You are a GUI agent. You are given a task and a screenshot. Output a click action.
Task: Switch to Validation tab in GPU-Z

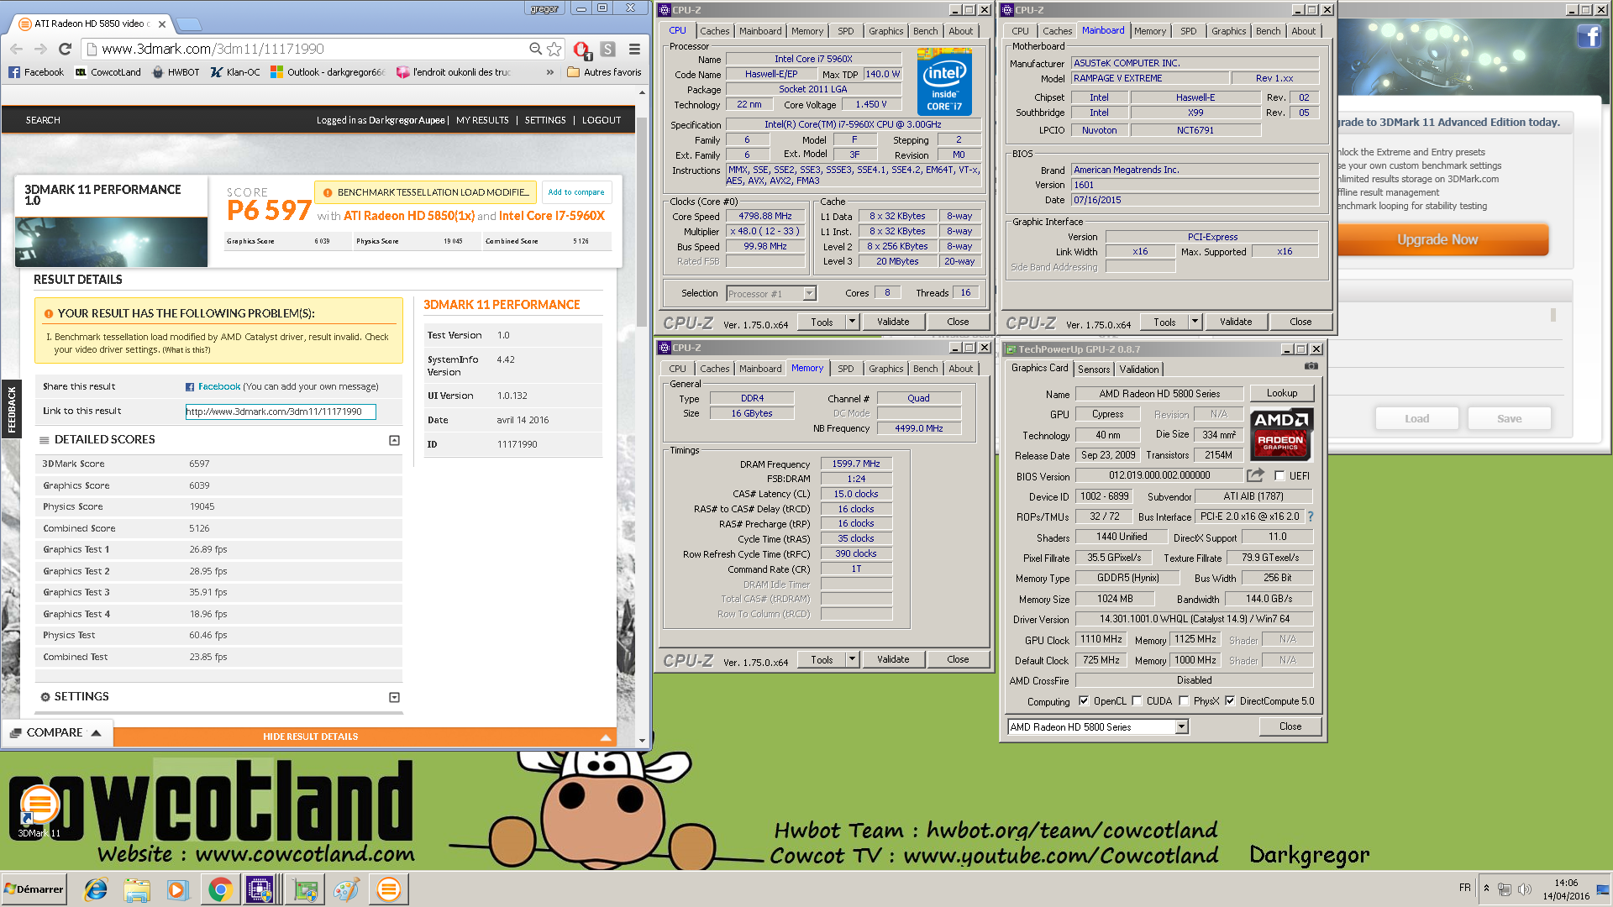click(1139, 370)
